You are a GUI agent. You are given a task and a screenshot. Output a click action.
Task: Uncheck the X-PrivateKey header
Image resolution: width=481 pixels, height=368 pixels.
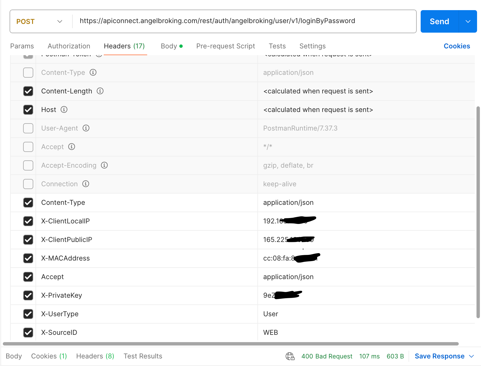(x=28, y=295)
